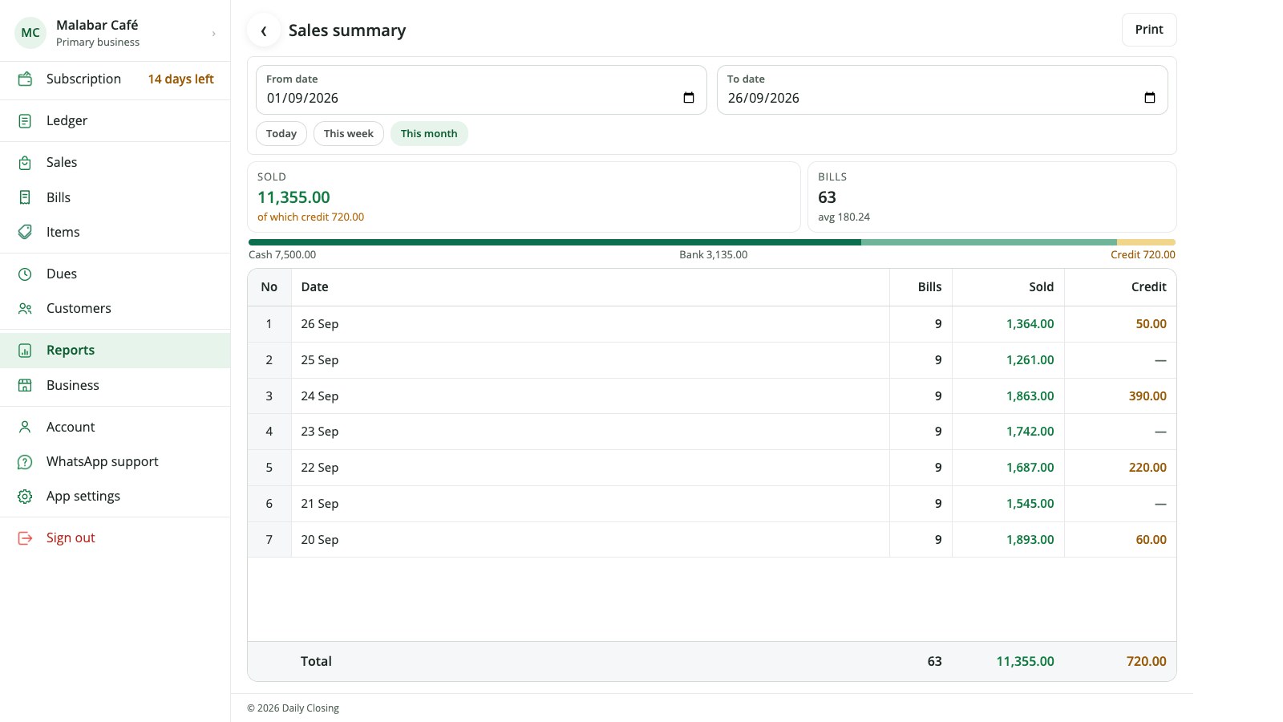The image size is (1283, 722).
Task: Go back using the left chevron button
Action: pos(264,30)
